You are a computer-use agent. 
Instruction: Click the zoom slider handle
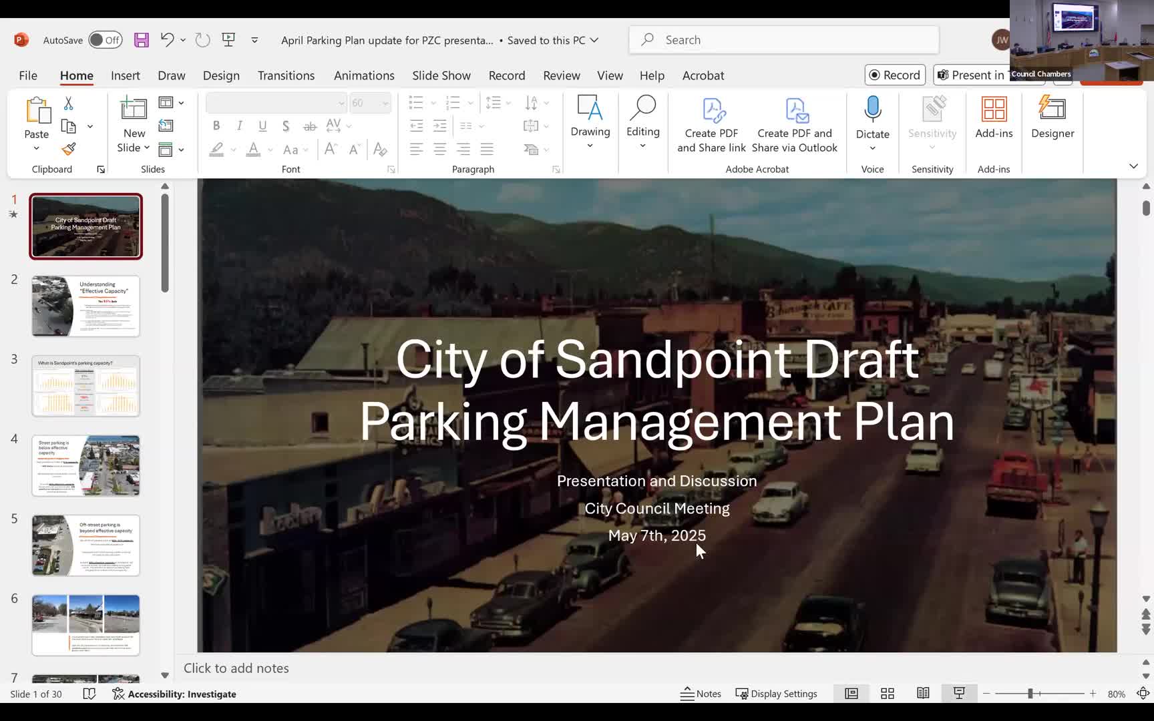1030,694
